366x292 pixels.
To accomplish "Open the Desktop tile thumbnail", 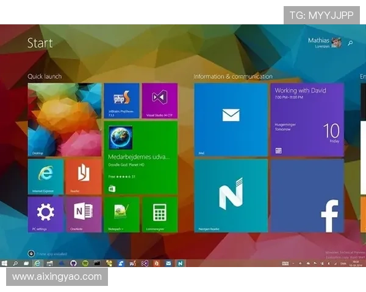I will coord(65,119).
